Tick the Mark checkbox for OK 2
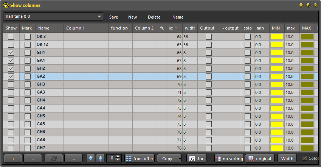 28,37
